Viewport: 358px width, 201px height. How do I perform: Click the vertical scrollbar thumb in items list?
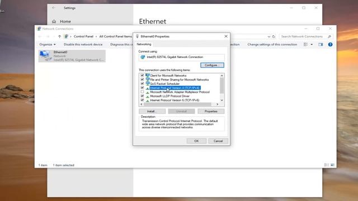point(222,85)
